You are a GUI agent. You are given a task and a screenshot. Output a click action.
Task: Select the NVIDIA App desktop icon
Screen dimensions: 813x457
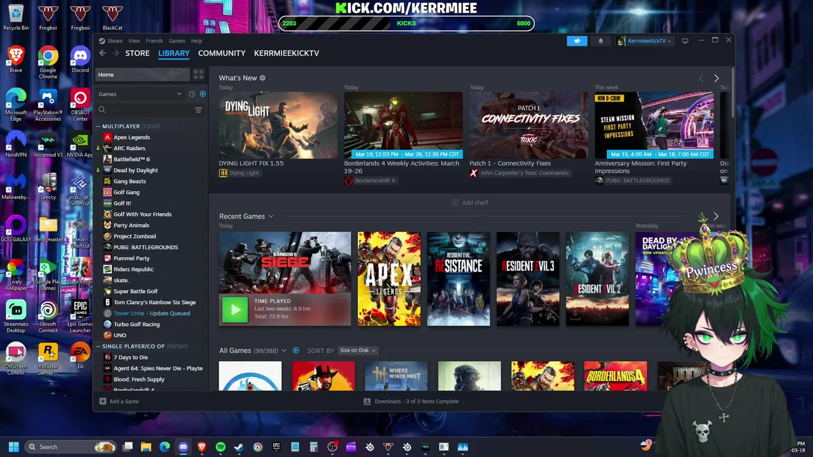pyautogui.click(x=80, y=144)
